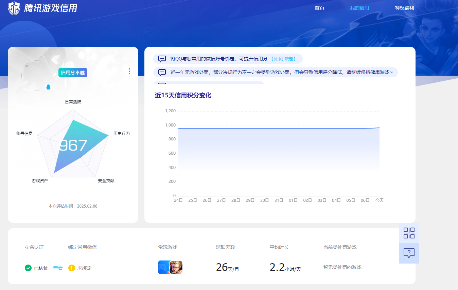Click the 将QQ与您常用的微信账号绑定 notice text
Screen dimensions: 458x290
pos(219,59)
